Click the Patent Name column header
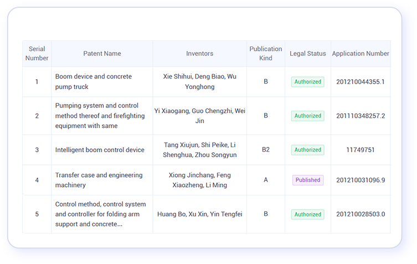Image resolution: width=417 pixels, height=264 pixels. (x=102, y=54)
